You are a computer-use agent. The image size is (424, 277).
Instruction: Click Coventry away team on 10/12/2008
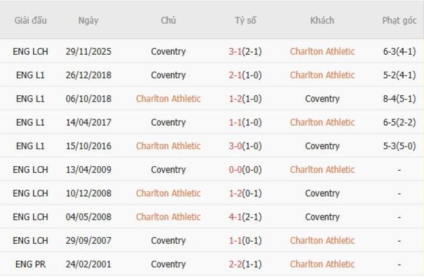click(322, 194)
